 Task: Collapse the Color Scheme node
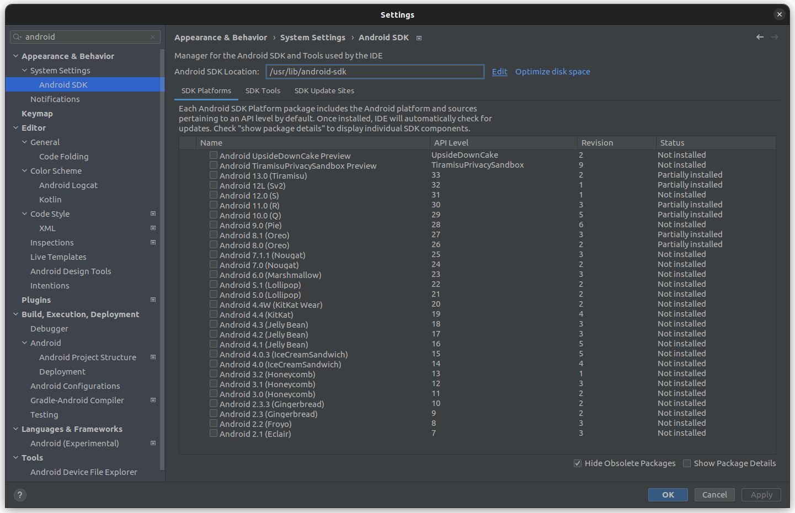pos(25,171)
